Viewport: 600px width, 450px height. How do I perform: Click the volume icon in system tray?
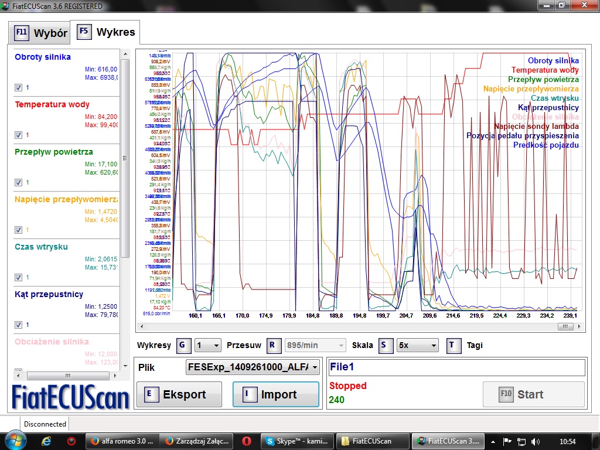pos(535,441)
